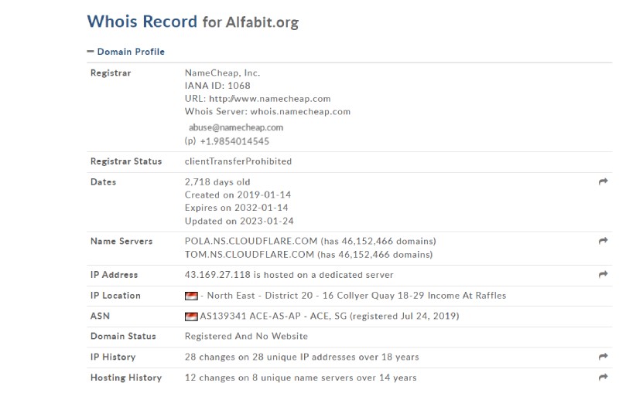This screenshot has width=619, height=393.
Task: Click the 2,718 days old text
Action: pyautogui.click(x=217, y=182)
